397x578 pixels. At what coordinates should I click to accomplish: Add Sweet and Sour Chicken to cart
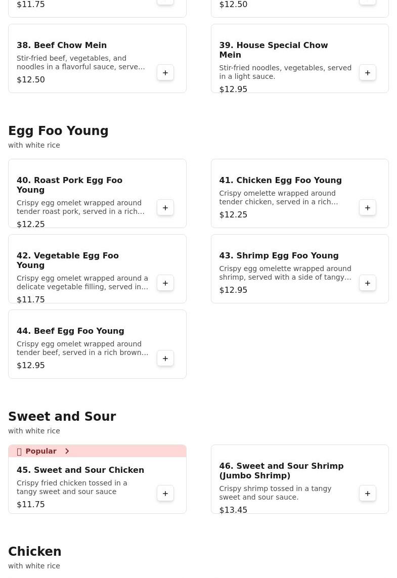tap(165, 494)
